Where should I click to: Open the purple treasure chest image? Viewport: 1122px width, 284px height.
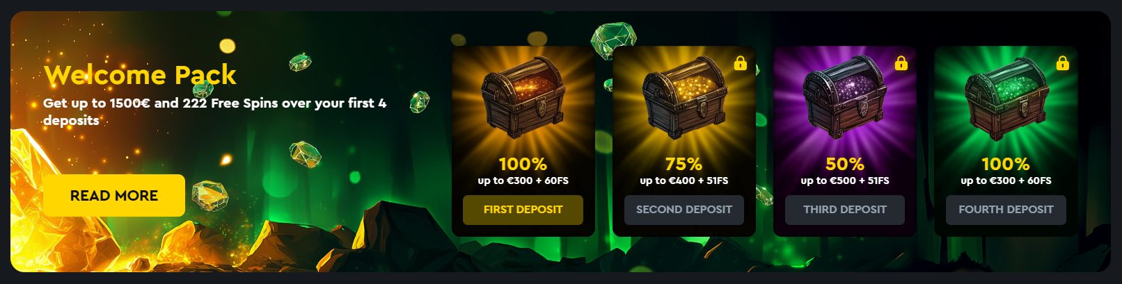click(844, 98)
